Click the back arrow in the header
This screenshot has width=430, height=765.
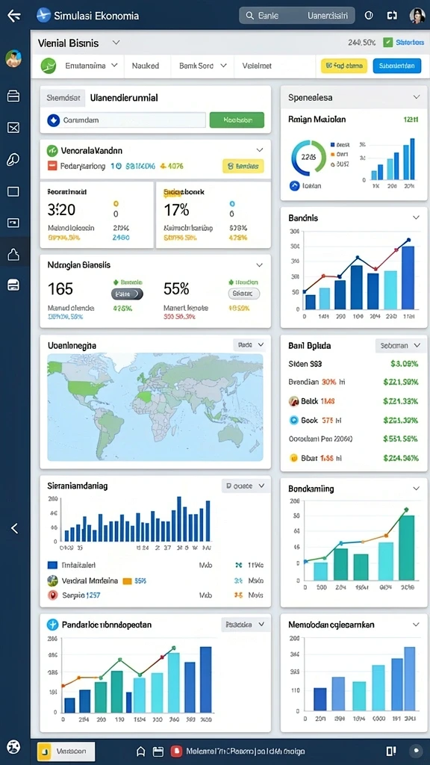(14, 16)
